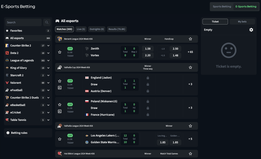Expand the Table Tennis category chevron
This screenshot has width=261, height=159.
coord(48,120)
